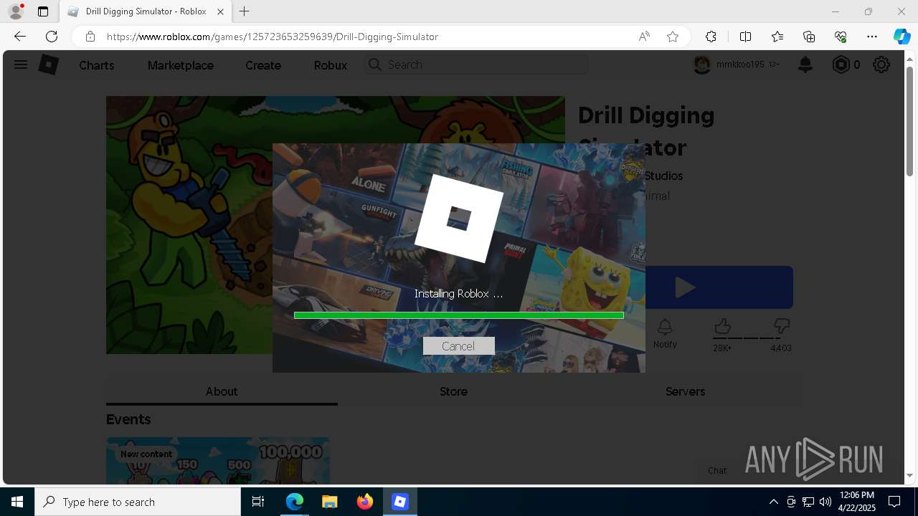Open the Create page

263,65
